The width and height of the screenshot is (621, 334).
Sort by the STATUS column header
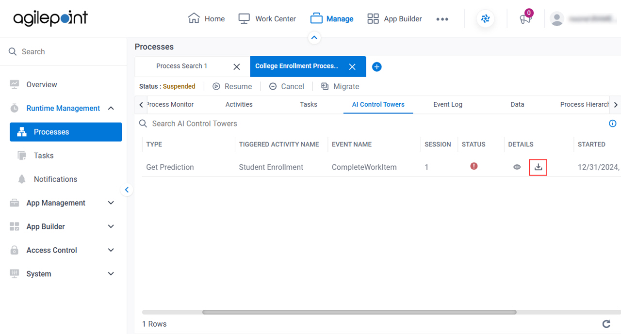[474, 144]
